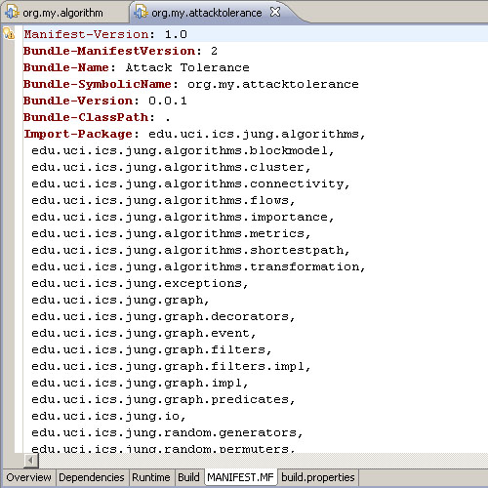
Task: Click the plug-in icon on org.my.attacktolerance tab
Action: coord(141,13)
